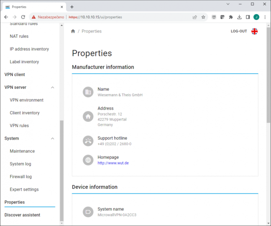Click the LOG-OUT button

click(239, 31)
